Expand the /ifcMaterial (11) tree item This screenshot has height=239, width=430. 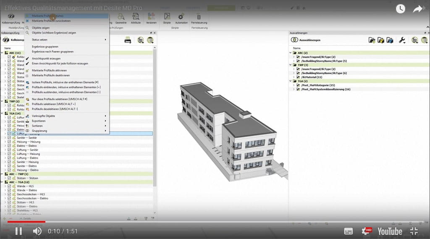tap(294, 77)
